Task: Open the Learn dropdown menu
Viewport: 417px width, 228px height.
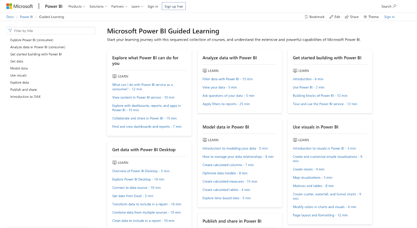Action: coord(137,6)
